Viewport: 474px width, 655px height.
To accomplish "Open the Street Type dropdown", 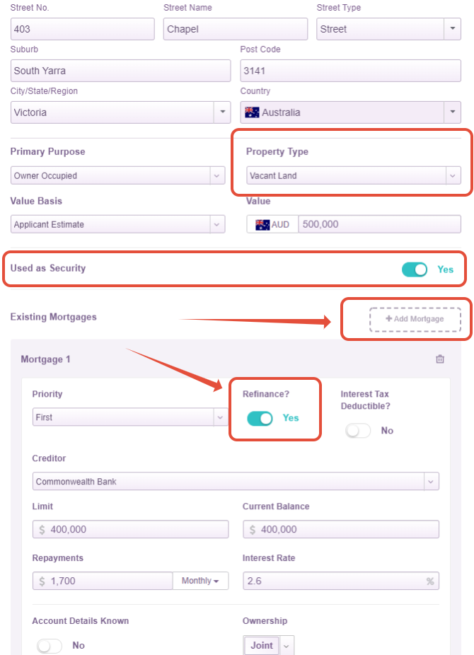I will coord(452,29).
